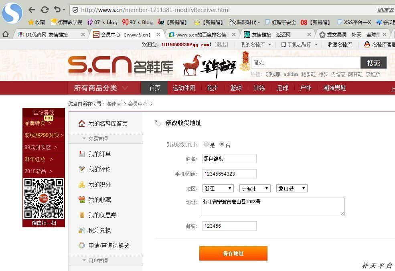Click the browser back arrow

32,10
